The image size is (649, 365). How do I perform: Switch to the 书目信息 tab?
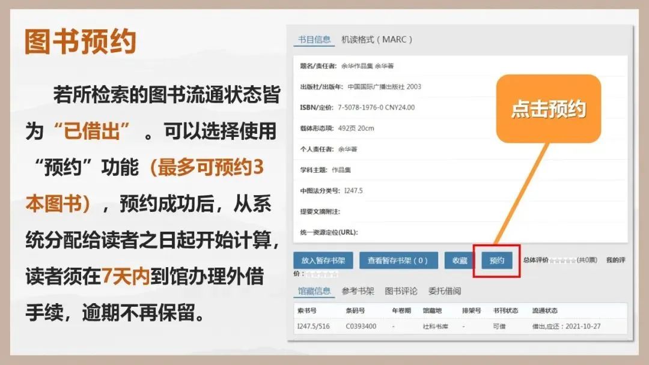(x=315, y=40)
